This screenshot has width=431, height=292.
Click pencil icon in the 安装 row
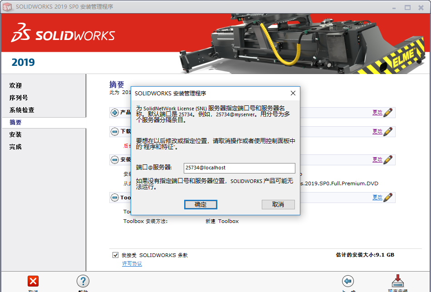tap(388, 159)
